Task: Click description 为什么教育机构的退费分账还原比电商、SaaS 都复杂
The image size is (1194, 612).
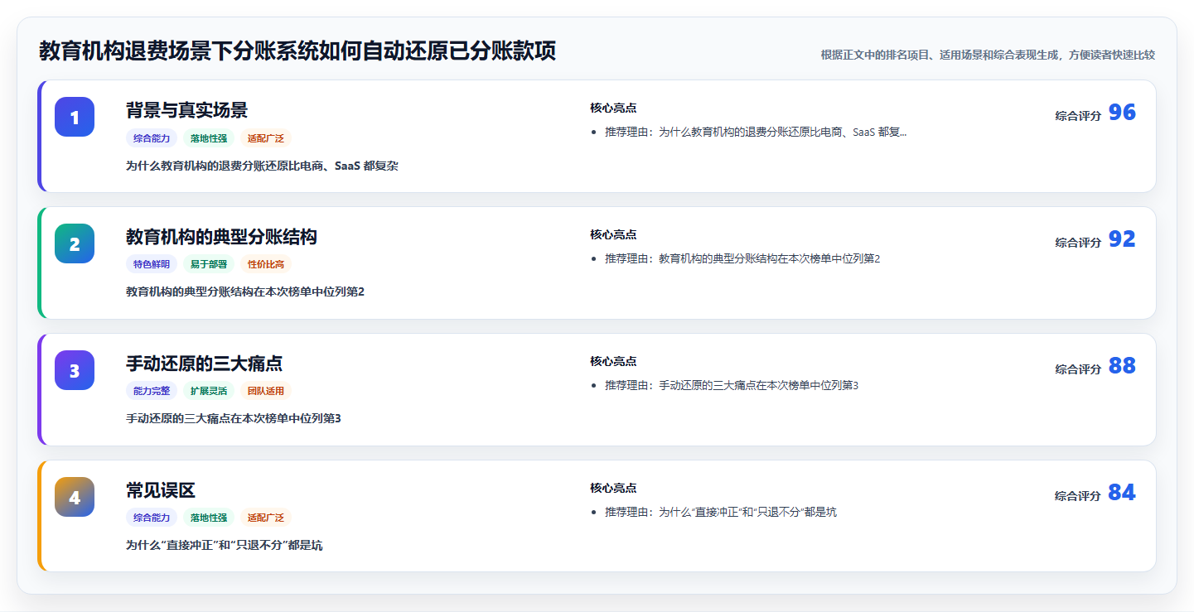Action: click(262, 166)
